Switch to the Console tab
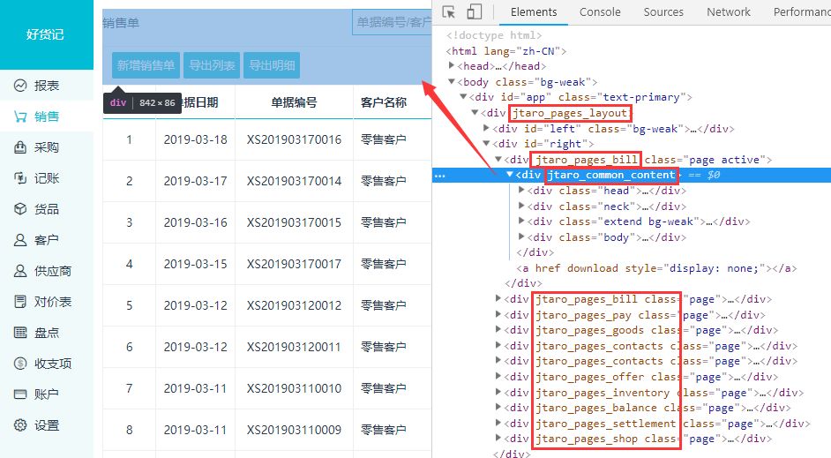 (600, 11)
